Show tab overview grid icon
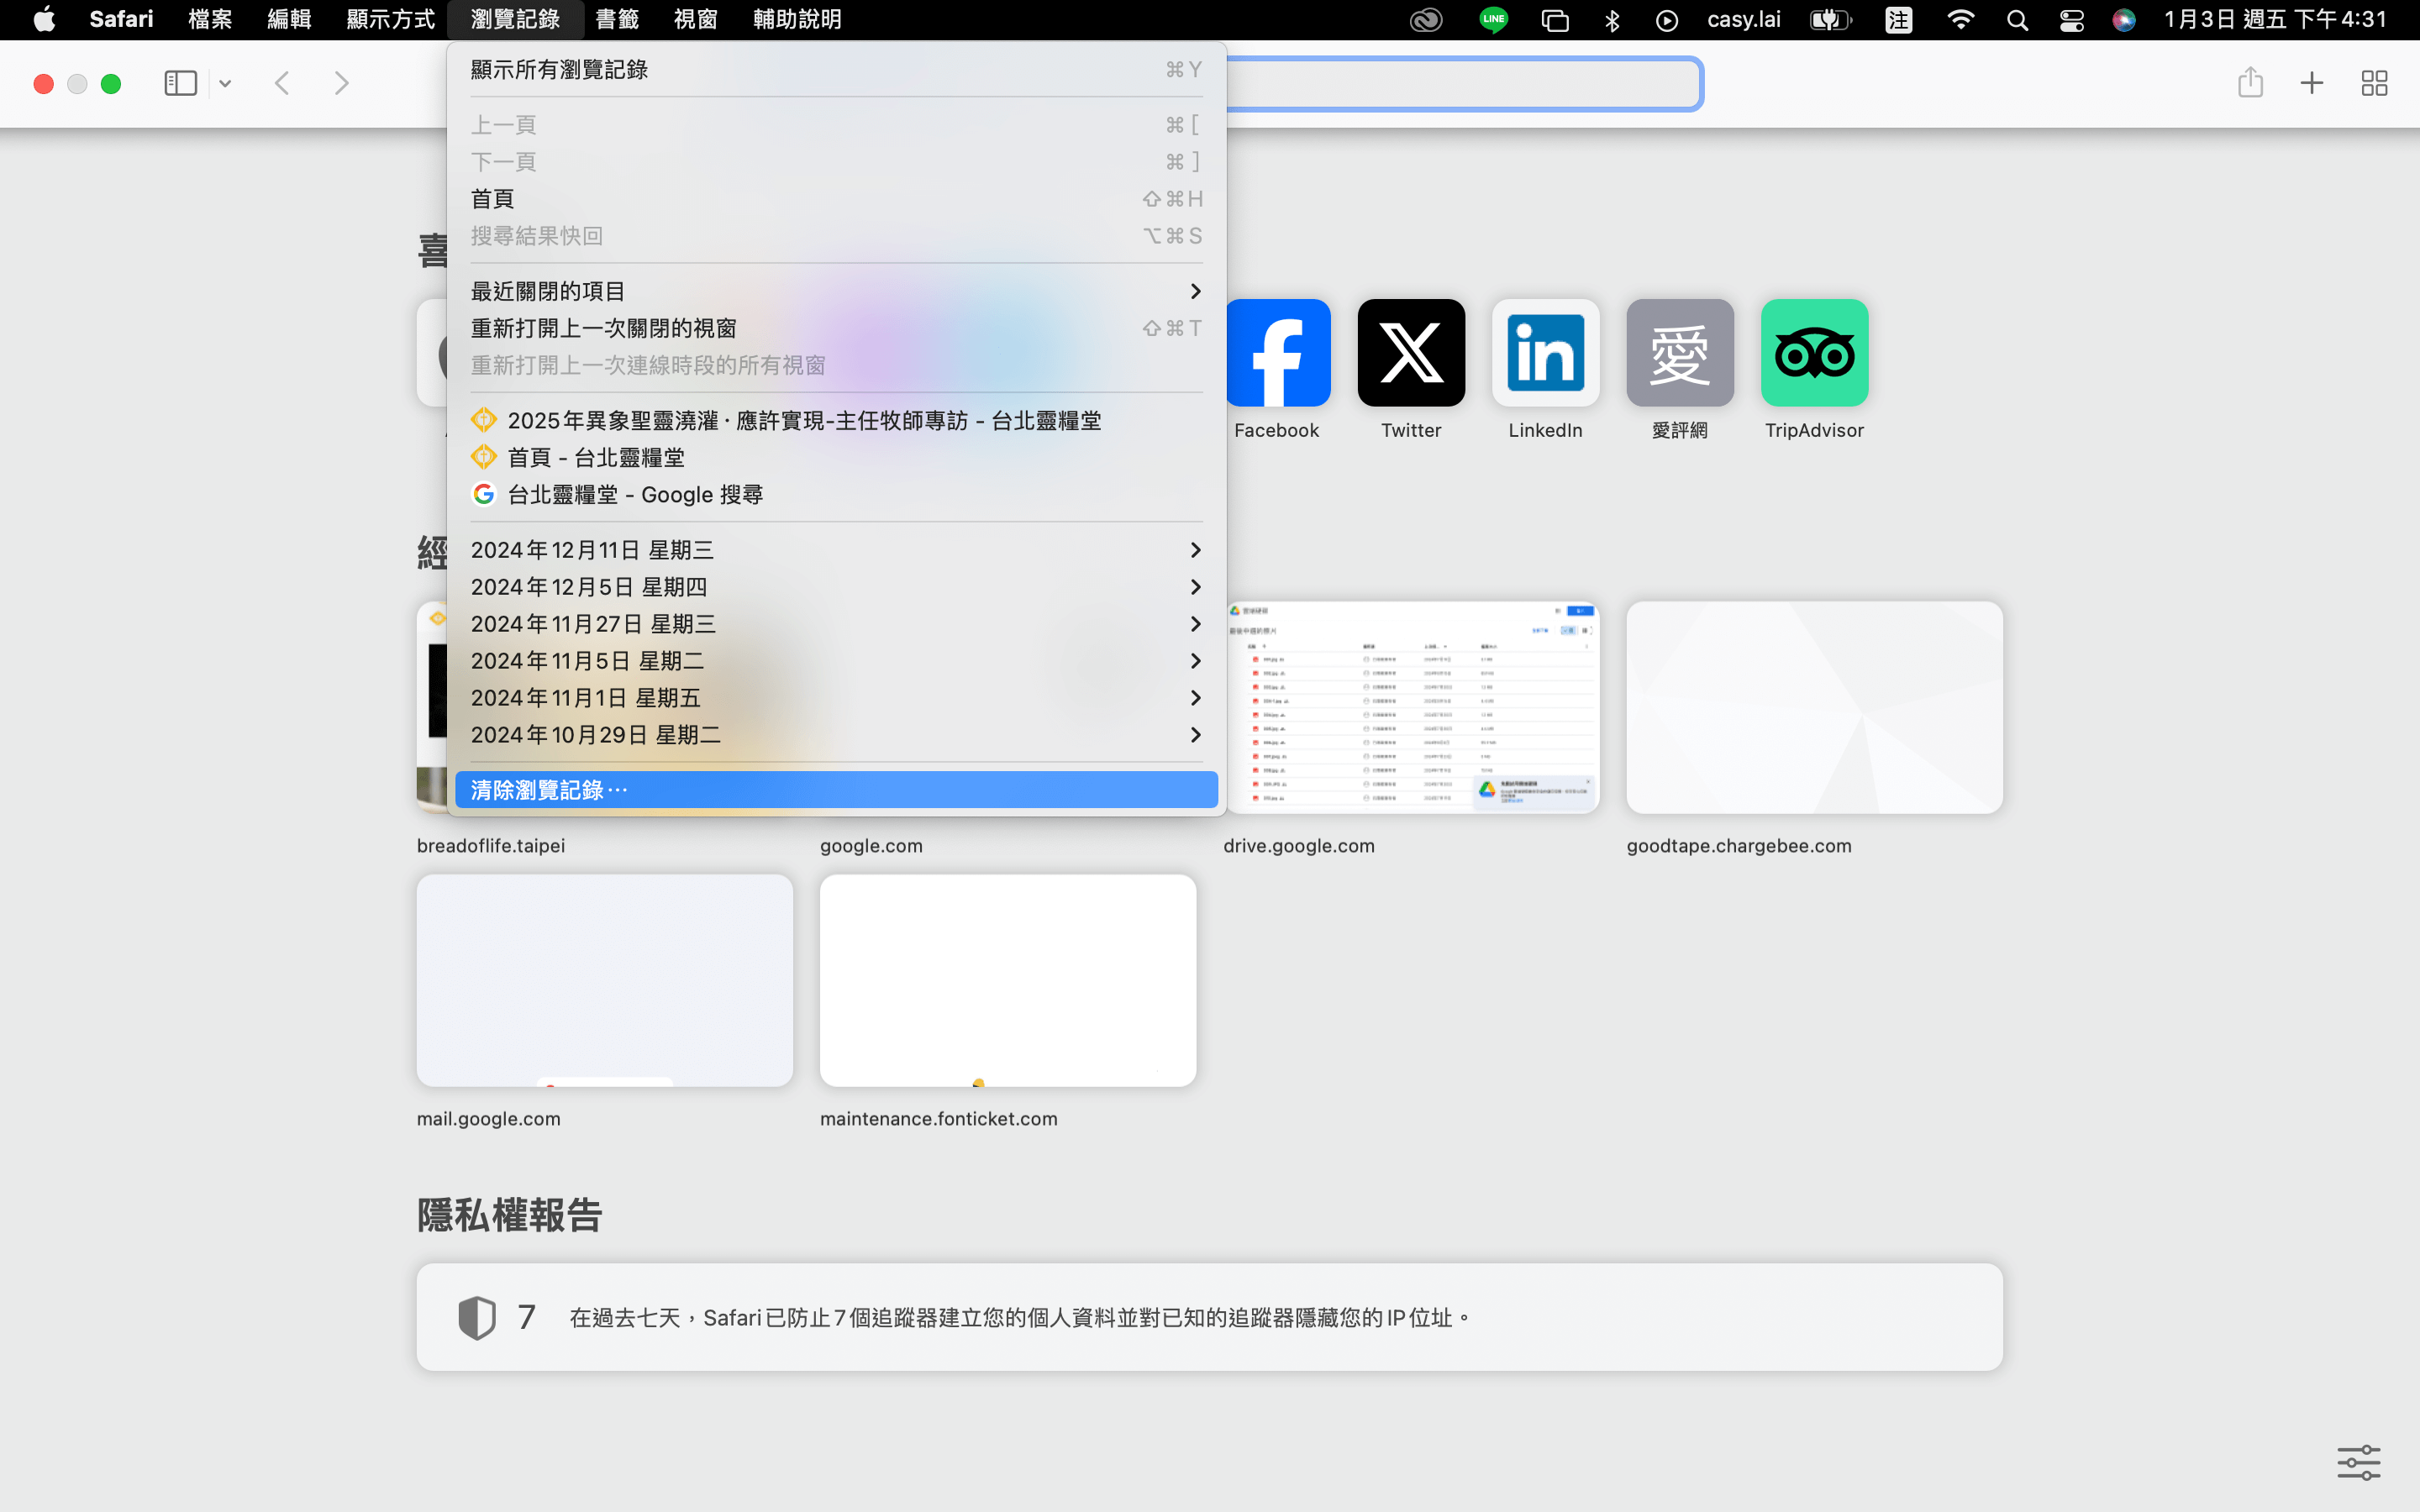 2374,83
